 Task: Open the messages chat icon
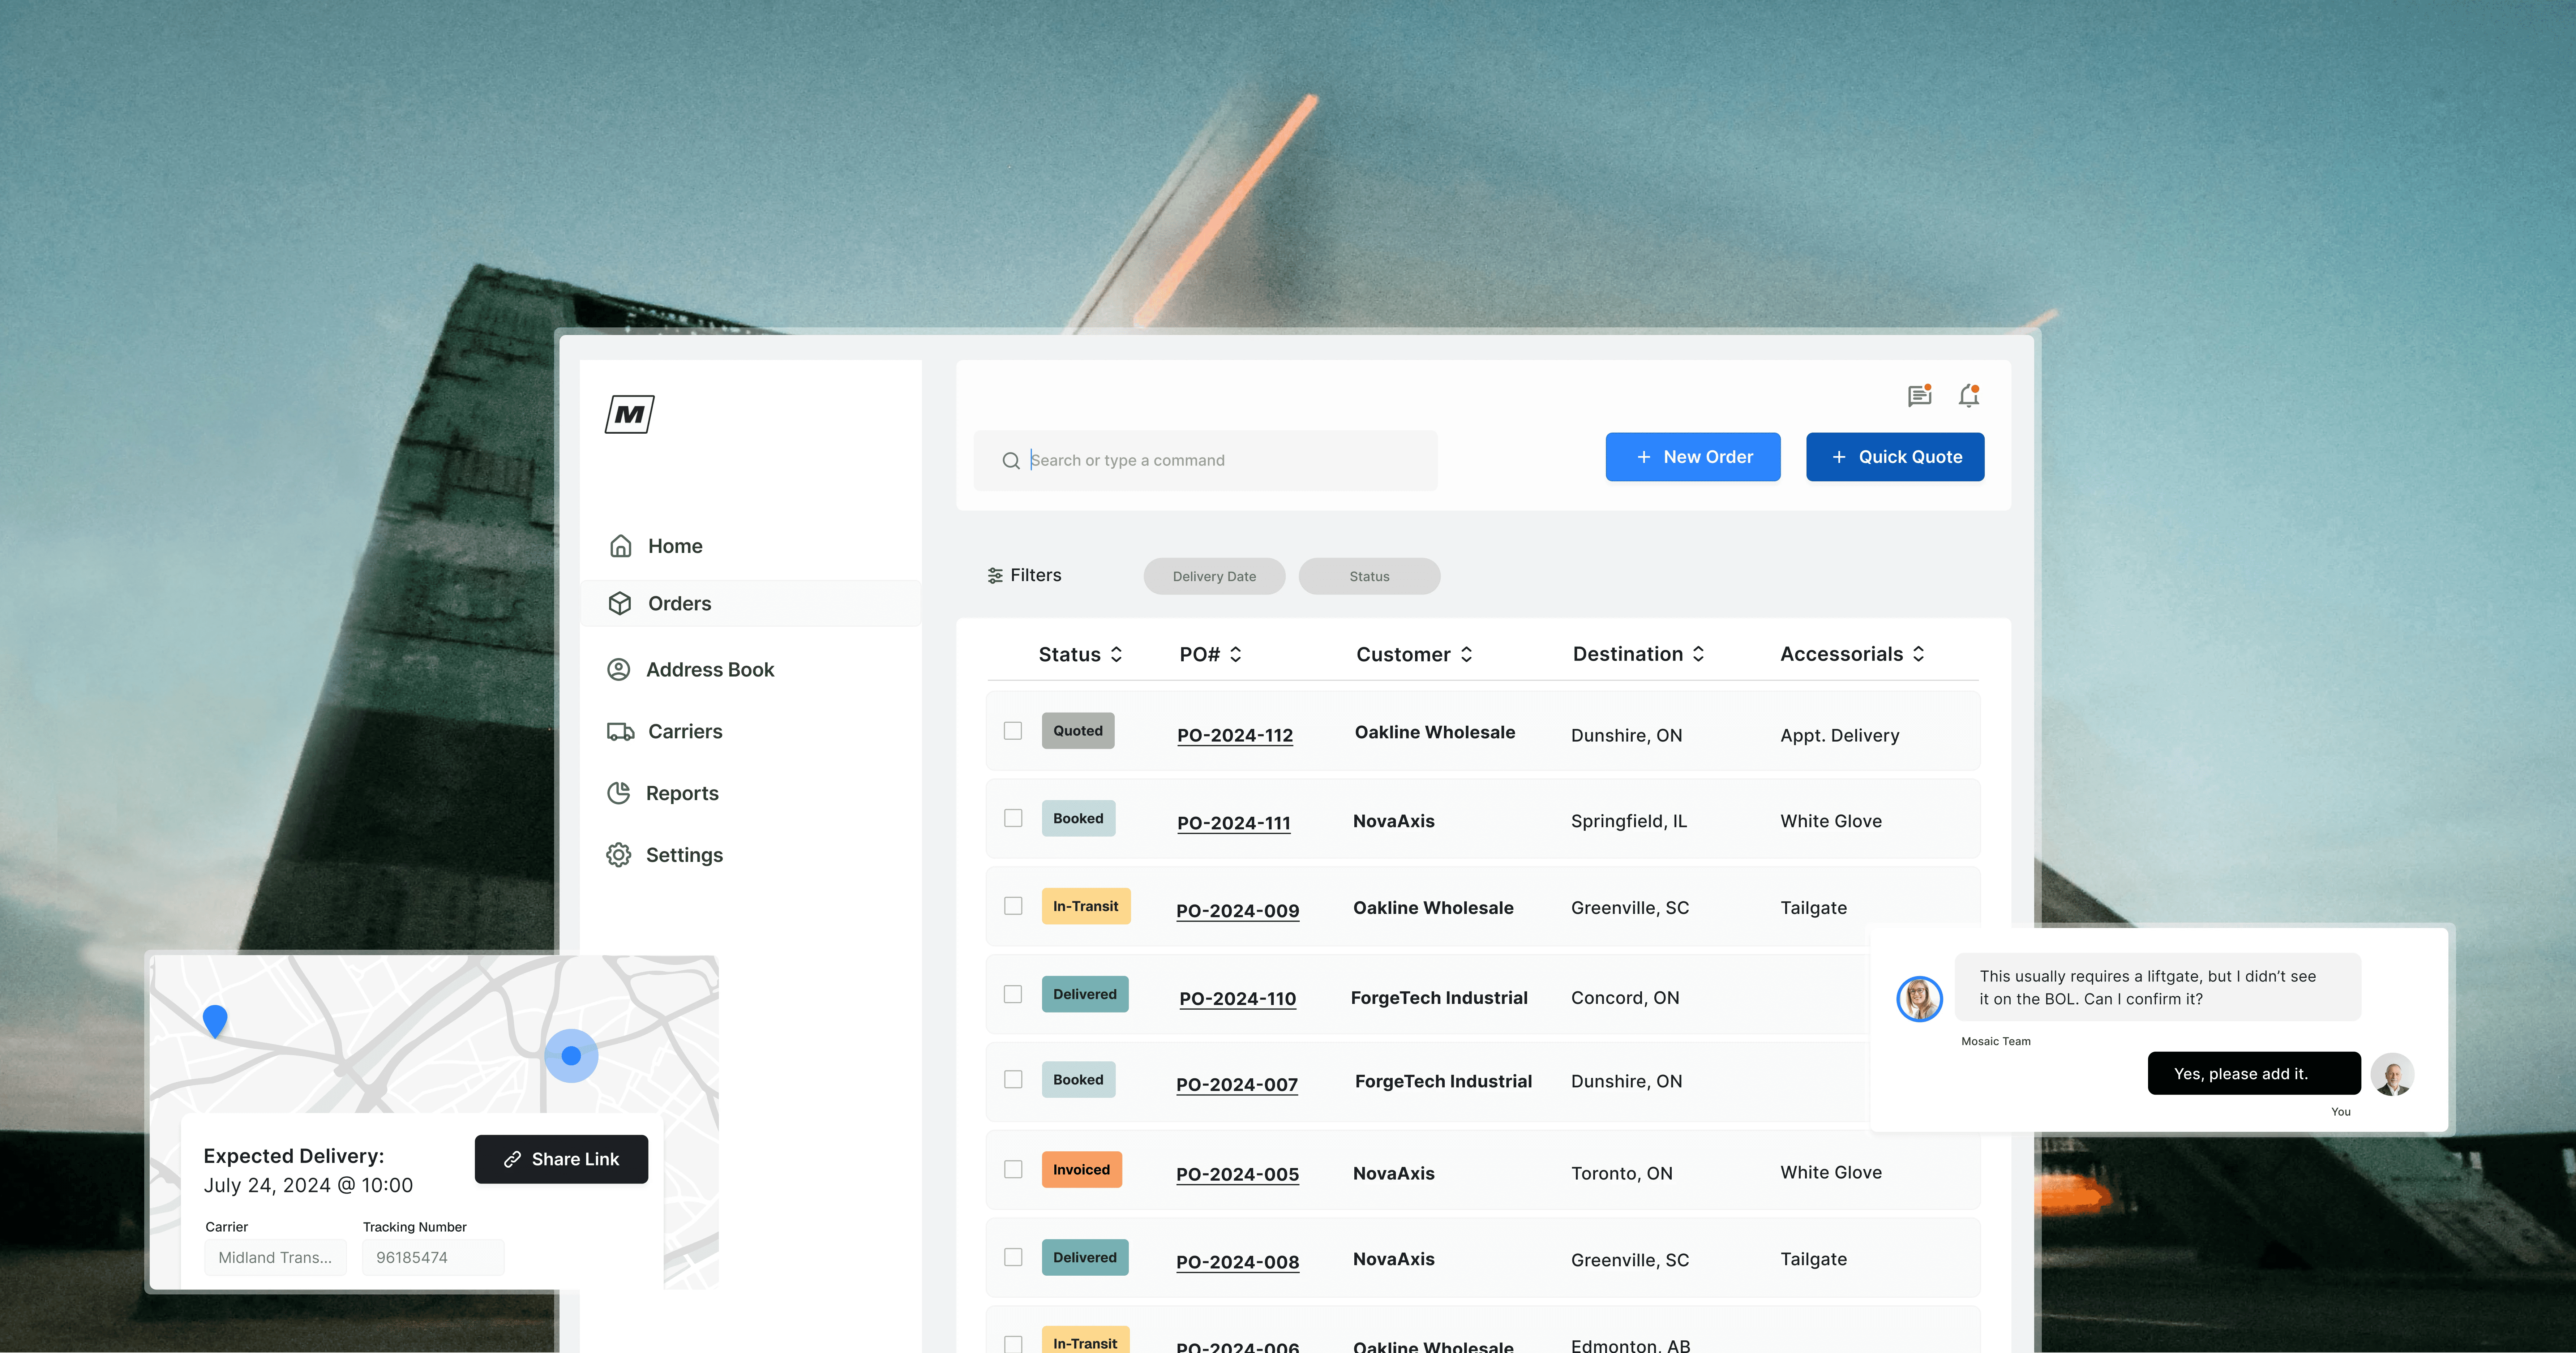pos(1918,396)
